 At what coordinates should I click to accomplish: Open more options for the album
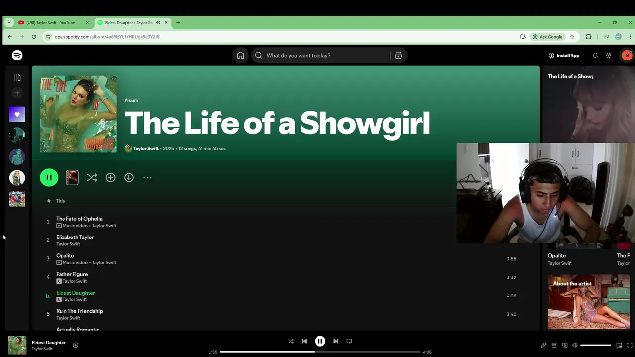point(147,178)
